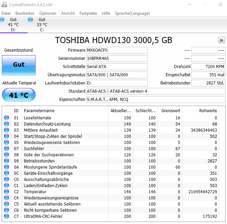Click the next disk arrow button
Screen dimensions: 227x224
(222, 40)
